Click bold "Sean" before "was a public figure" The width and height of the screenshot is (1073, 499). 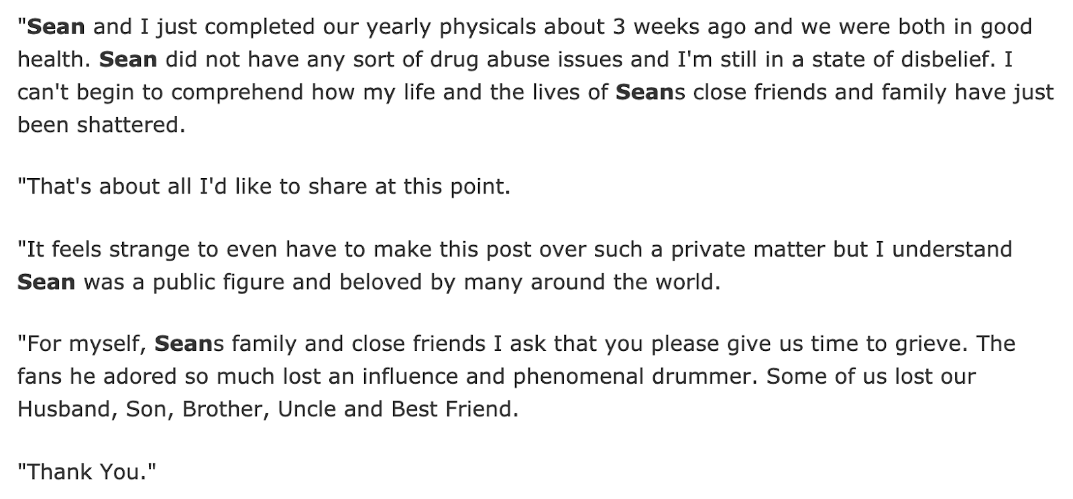click(x=46, y=282)
